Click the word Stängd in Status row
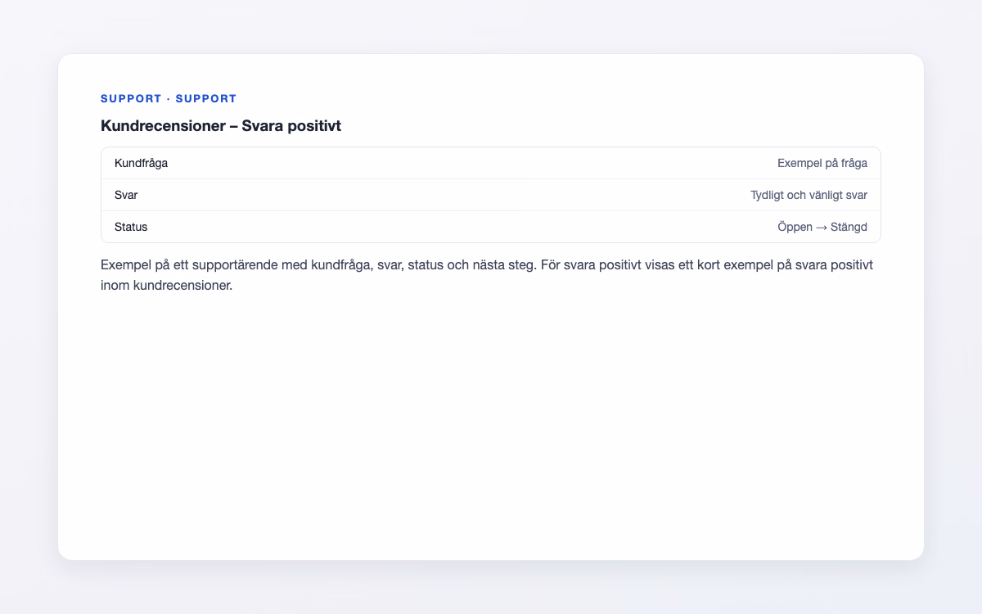982x614 pixels. pos(849,227)
